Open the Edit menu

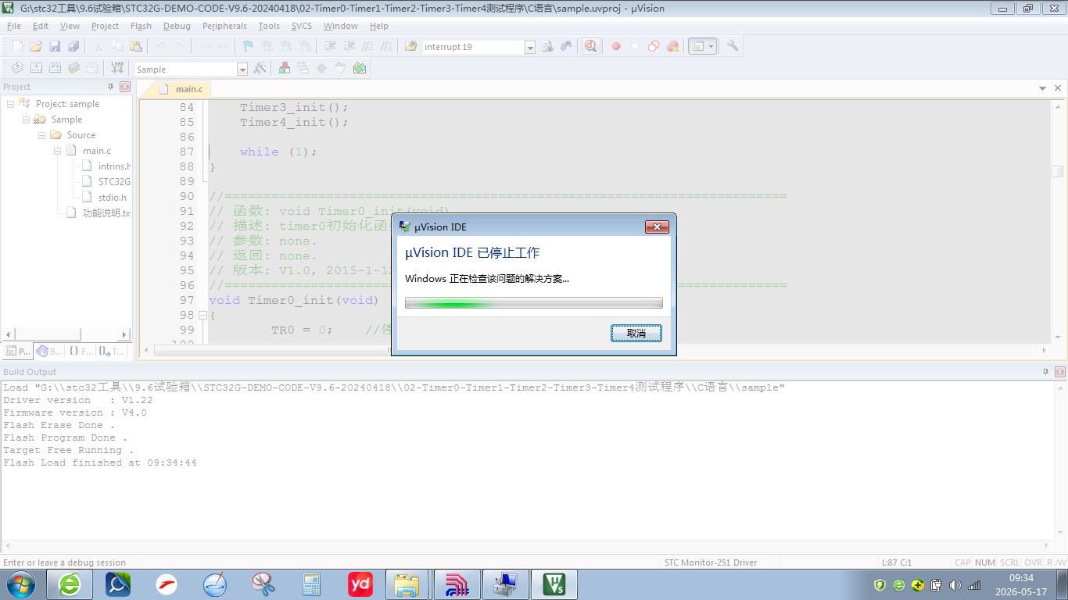point(41,26)
